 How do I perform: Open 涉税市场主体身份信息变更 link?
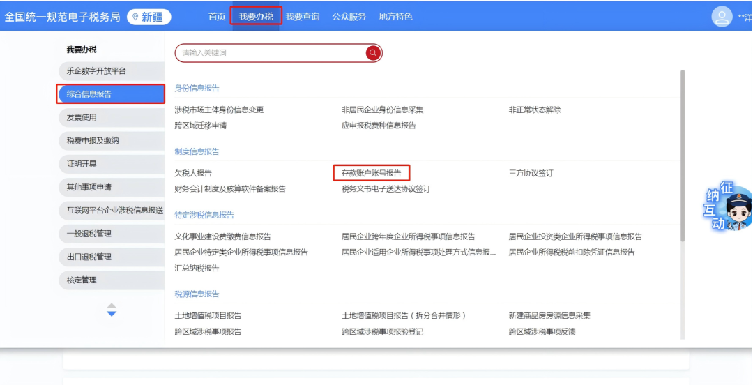coord(219,110)
